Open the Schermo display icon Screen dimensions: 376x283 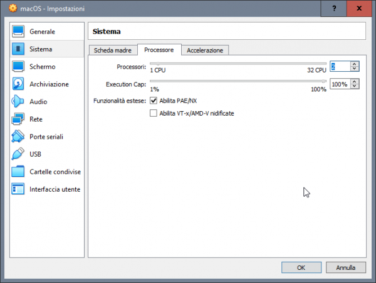(18, 66)
